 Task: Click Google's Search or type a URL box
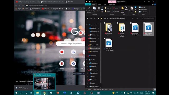(71, 44)
